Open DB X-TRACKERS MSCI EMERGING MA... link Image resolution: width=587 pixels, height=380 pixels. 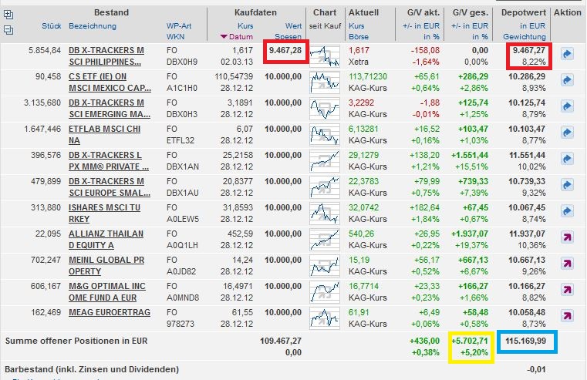110,109
